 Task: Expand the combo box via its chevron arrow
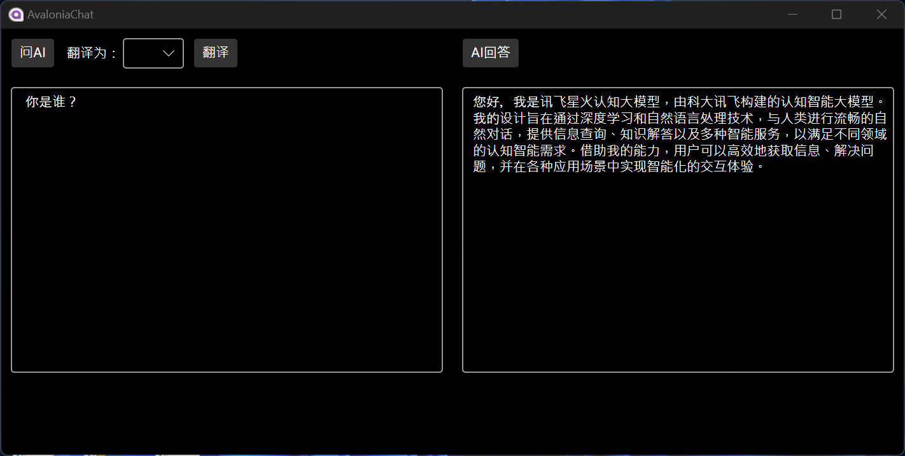click(x=169, y=53)
